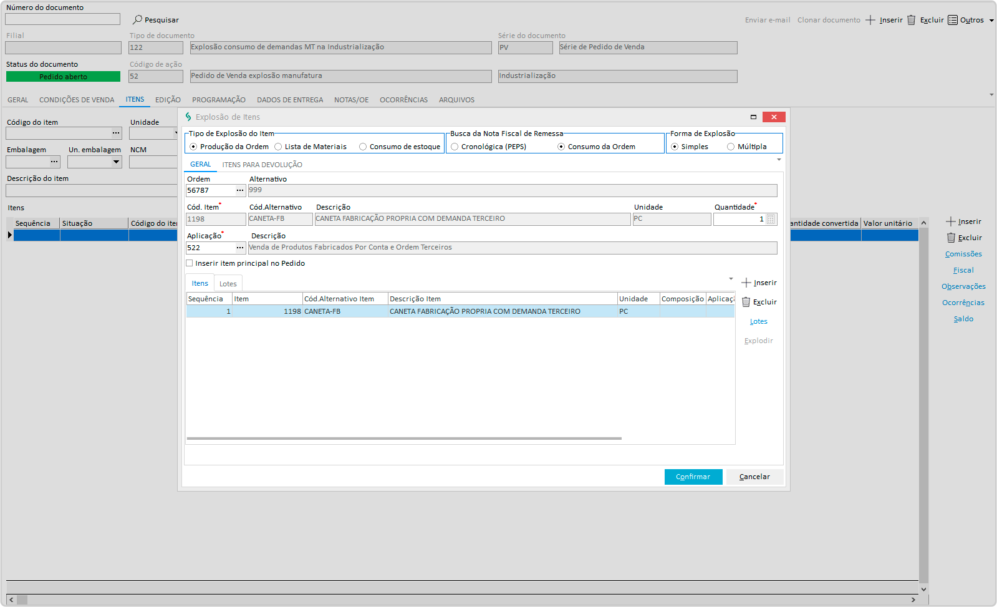This screenshot has width=997, height=607.
Task: Click the top toolbar Excluir trash icon
Action: click(x=911, y=20)
